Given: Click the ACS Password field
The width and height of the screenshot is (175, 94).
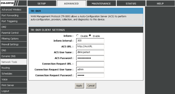Looking at the screenshot, I should [x=90, y=58].
